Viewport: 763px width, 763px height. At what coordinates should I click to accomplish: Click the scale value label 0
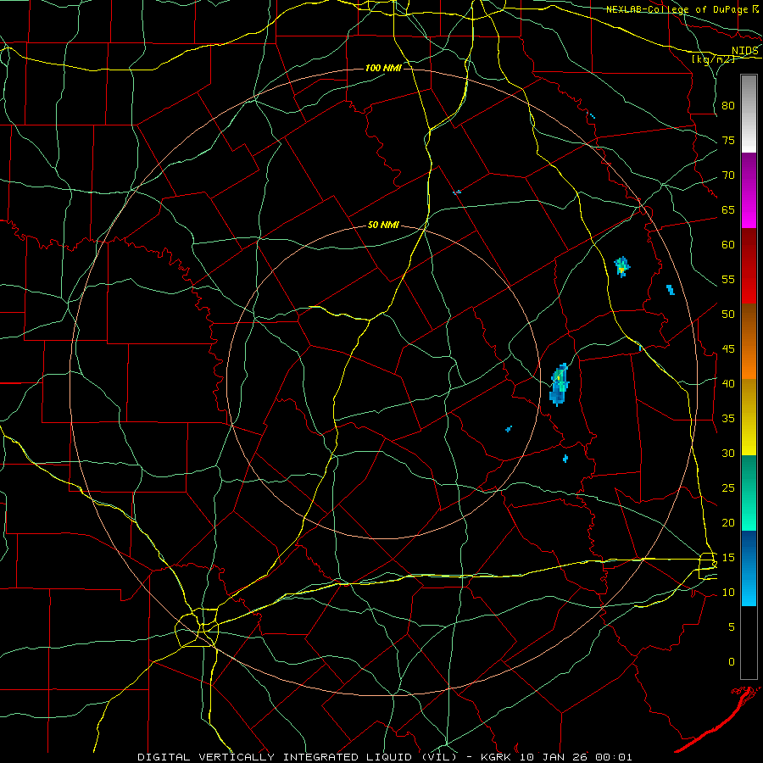coord(732,662)
